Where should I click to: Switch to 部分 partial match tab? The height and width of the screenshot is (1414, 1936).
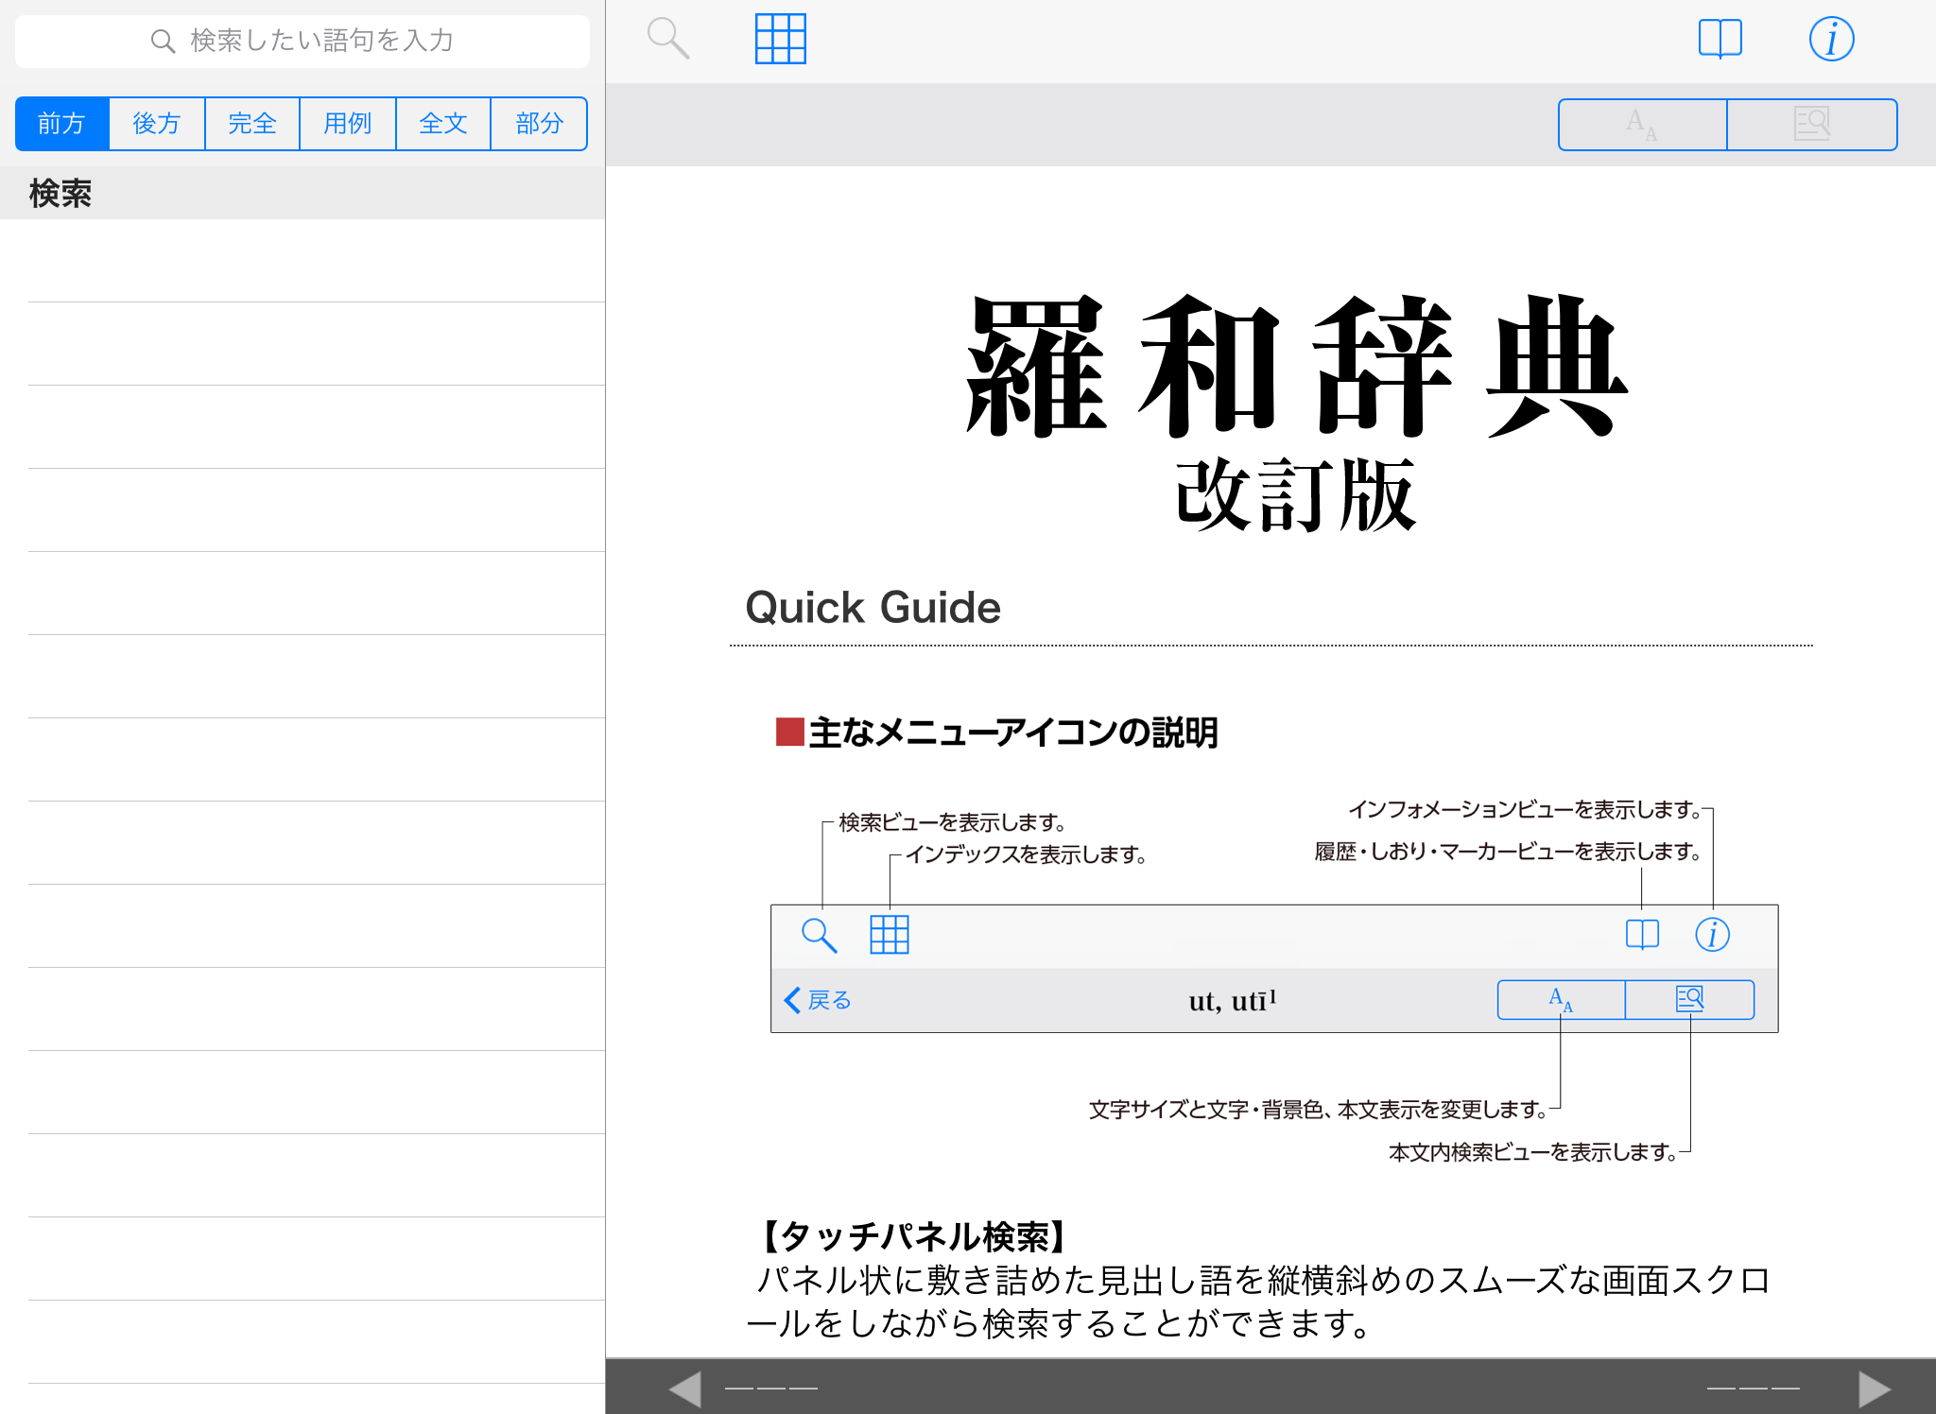(x=539, y=124)
